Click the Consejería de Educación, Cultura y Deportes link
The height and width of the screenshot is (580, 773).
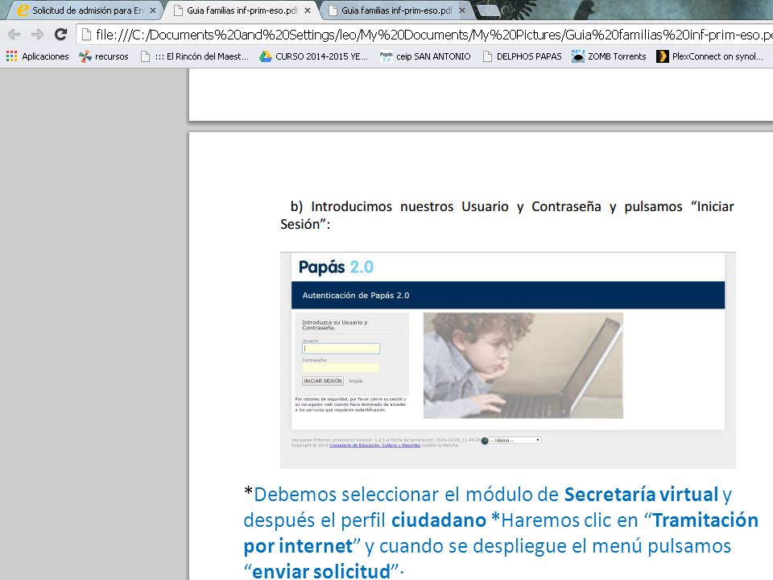click(374, 445)
